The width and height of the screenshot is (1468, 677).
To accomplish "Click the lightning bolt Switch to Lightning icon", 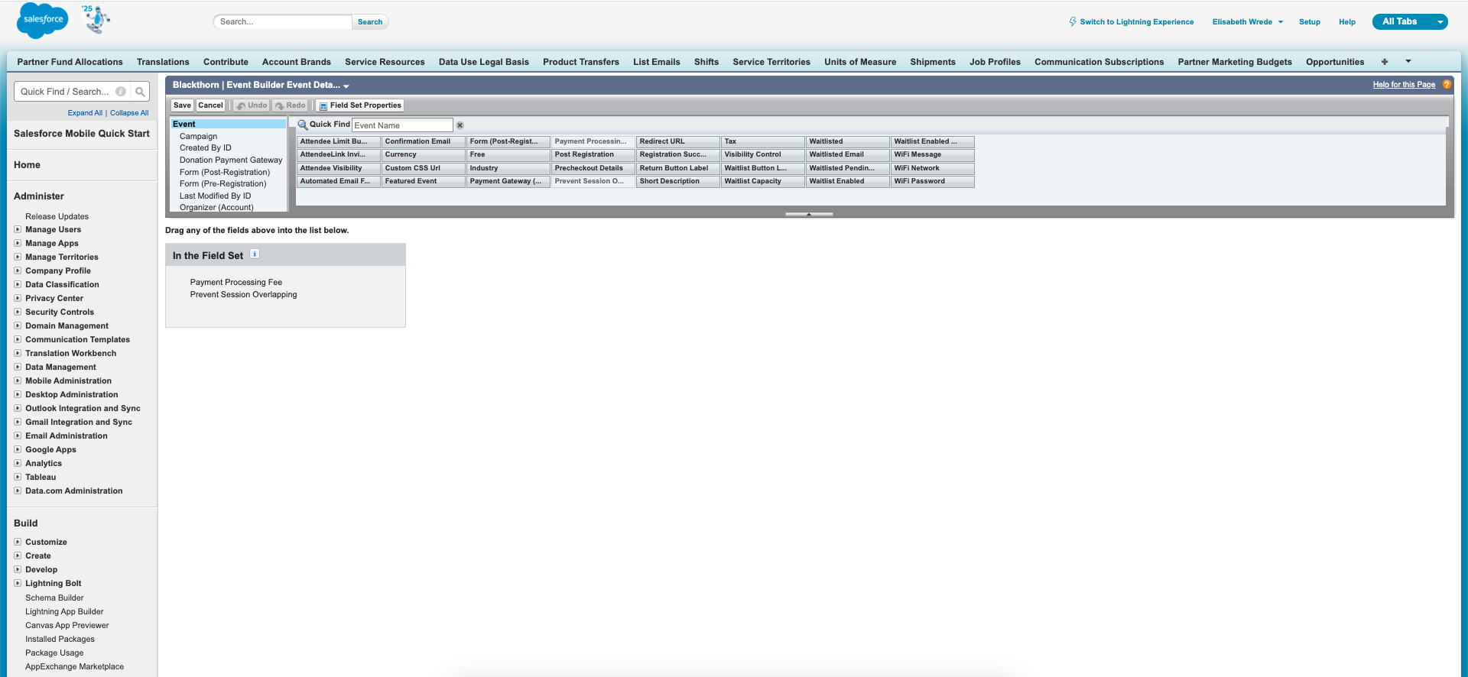I will [x=1073, y=21].
